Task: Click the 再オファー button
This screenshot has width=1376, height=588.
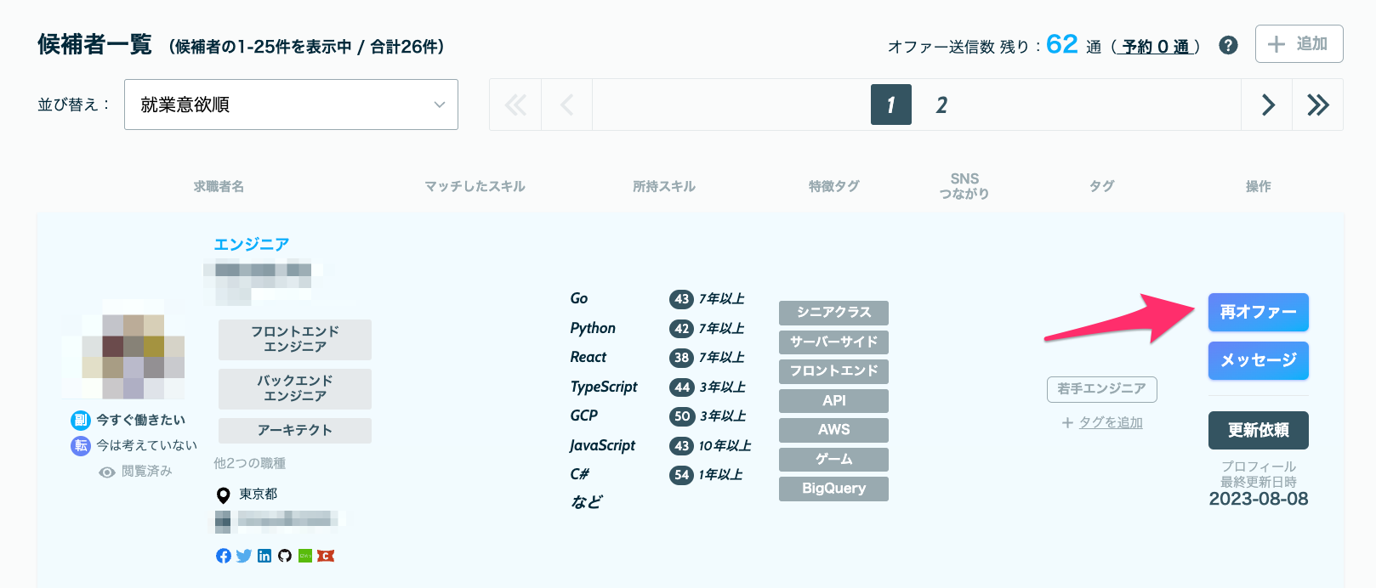Action: [1259, 312]
